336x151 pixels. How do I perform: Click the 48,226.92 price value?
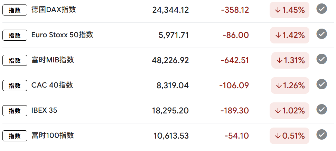pos(170,61)
